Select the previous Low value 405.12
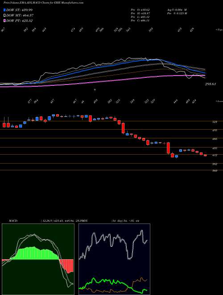This screenshot has width=223, height=295. [x=140, y=17]
